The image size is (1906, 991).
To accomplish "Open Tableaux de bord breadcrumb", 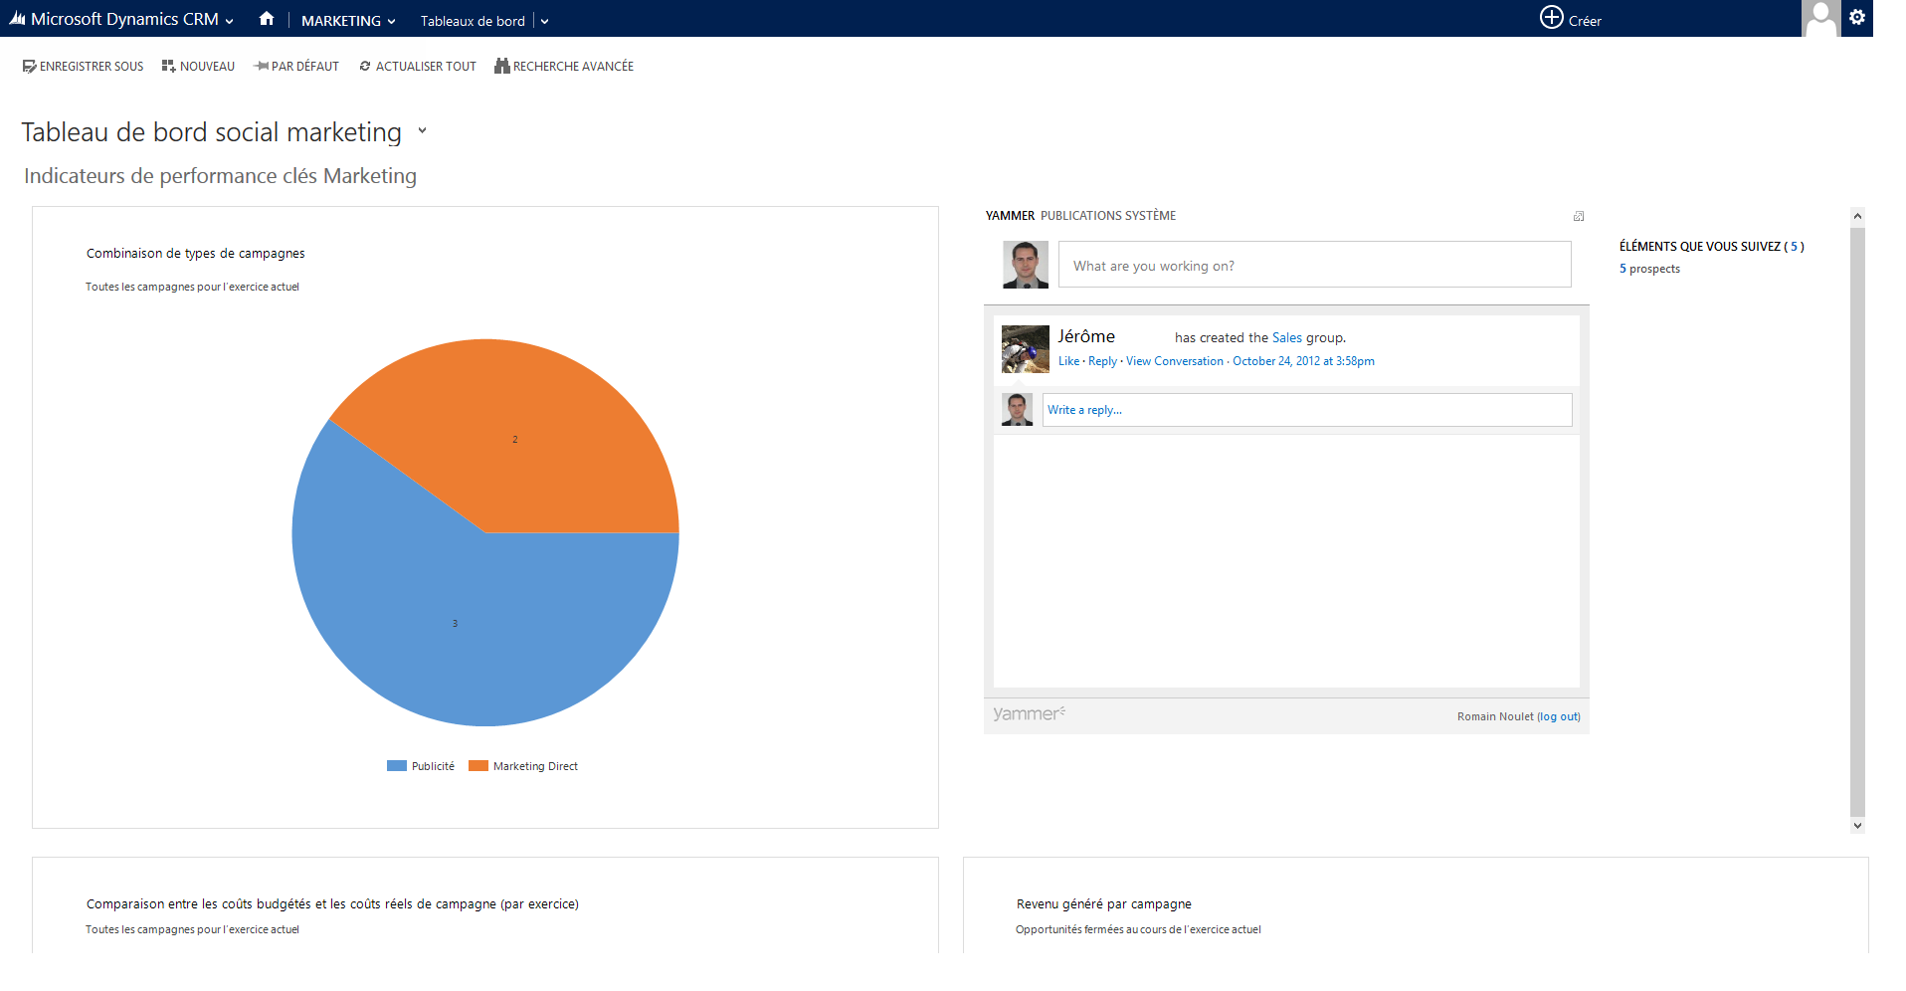I will (x=473, y=21).
